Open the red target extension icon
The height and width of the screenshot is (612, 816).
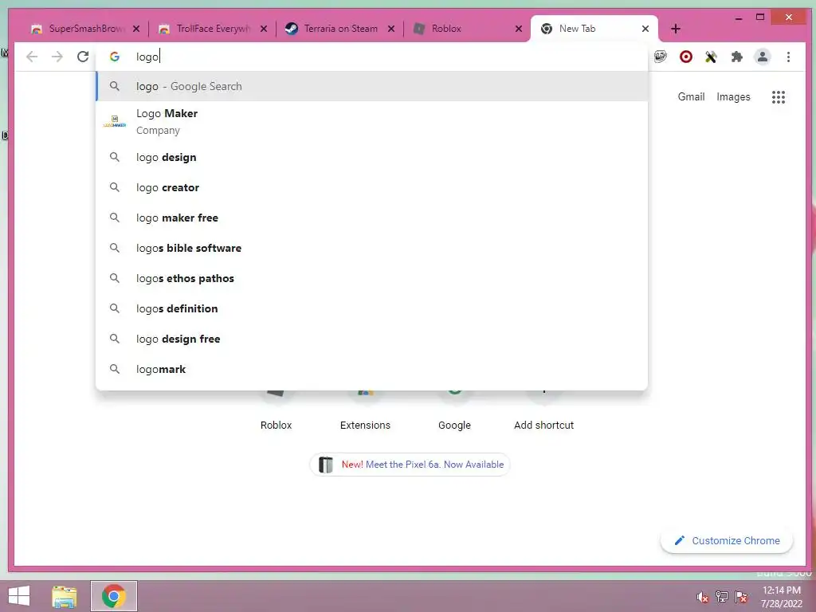coord(686,57)
